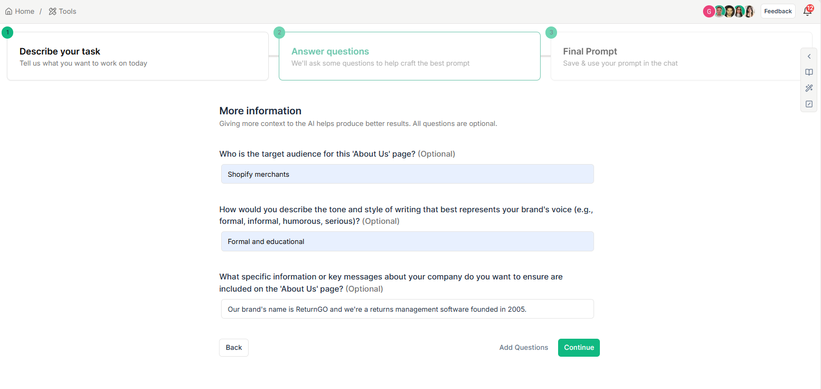Click 'Tell us what you want to work on today'

(84, 63)
